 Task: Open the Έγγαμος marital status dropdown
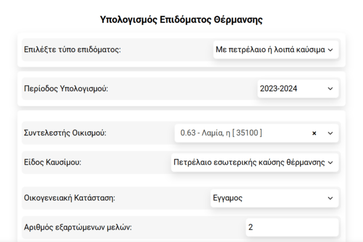point(266,198)
